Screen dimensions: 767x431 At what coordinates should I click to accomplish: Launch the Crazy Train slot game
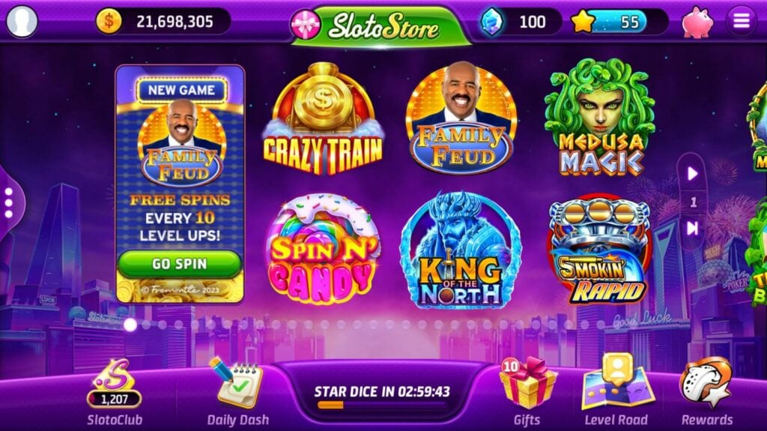coord(323,118)
